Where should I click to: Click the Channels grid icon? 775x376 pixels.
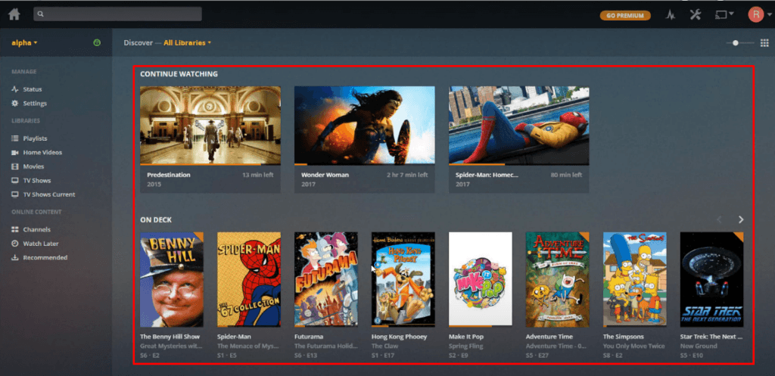pos(15,229)
